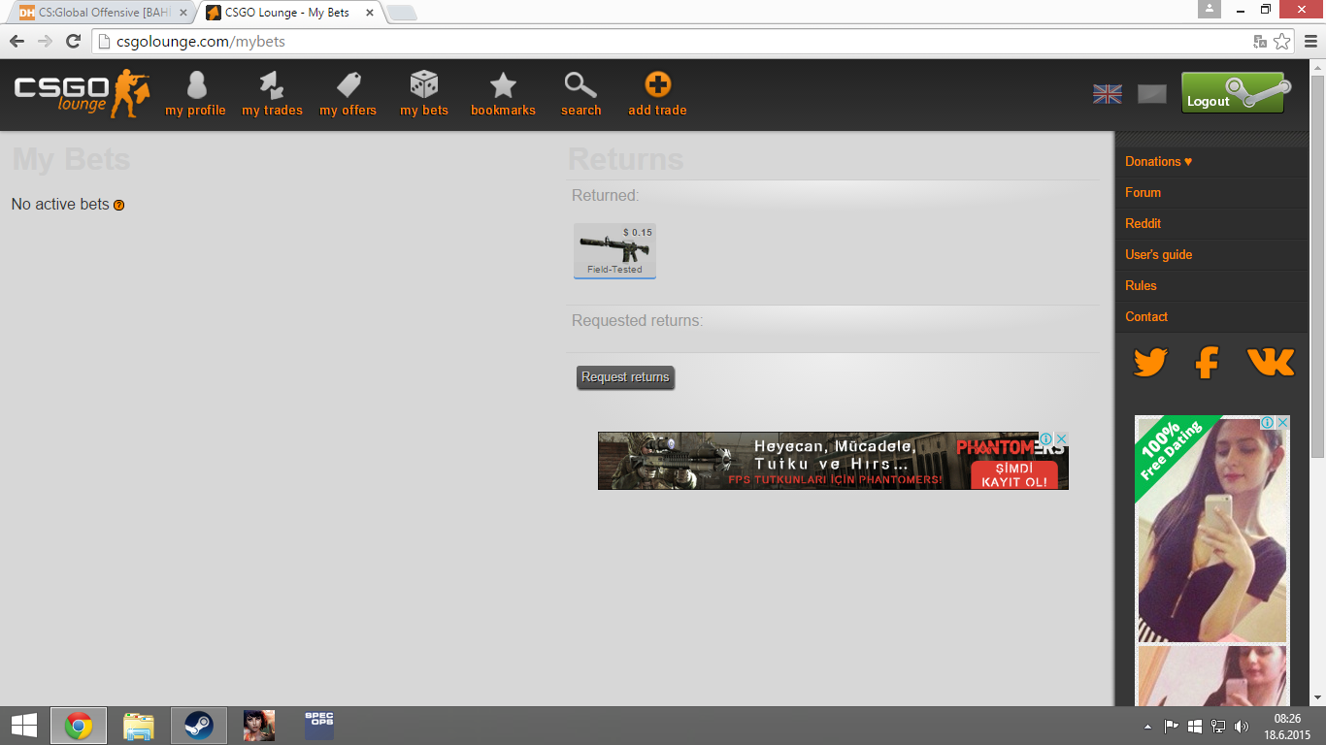Click the help icon beside No active bets
The image size is (1326, 745).
(119, 205)
